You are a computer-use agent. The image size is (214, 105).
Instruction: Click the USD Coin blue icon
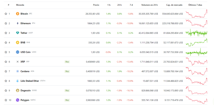(x=18, y=52)
